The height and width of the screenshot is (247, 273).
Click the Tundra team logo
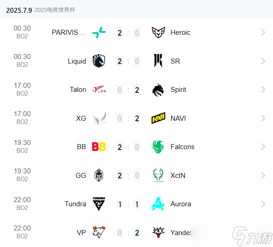click(99, 204)
